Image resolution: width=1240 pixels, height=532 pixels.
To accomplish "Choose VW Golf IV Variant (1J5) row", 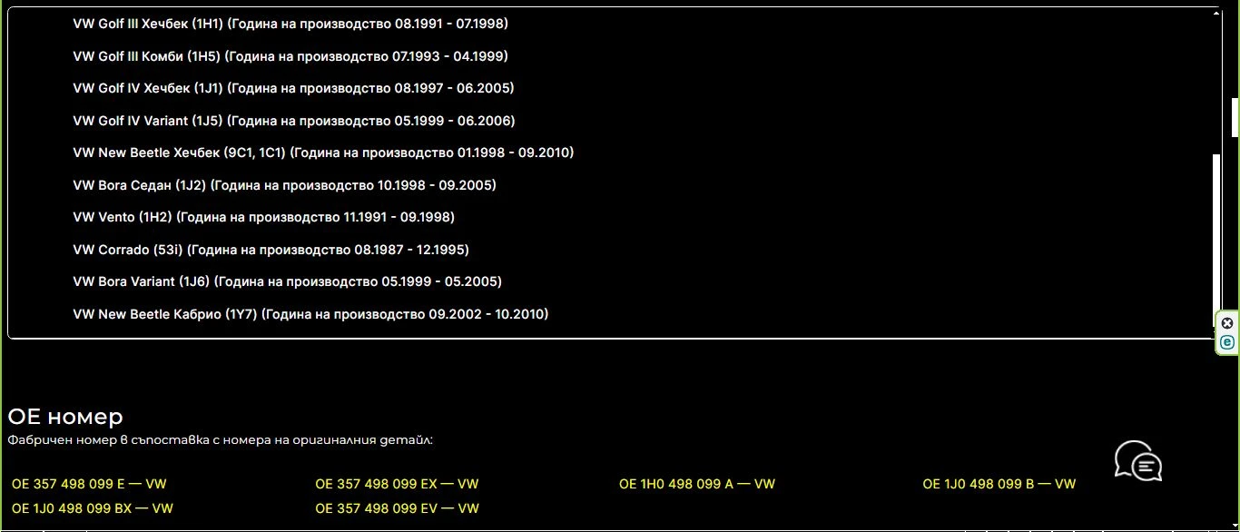I will 294,121.
